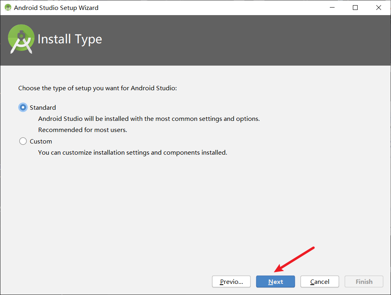Click the wizard icon left of Setup Wizard title
This screenshot has height=295, width=391.
click(x=8, y=7)
